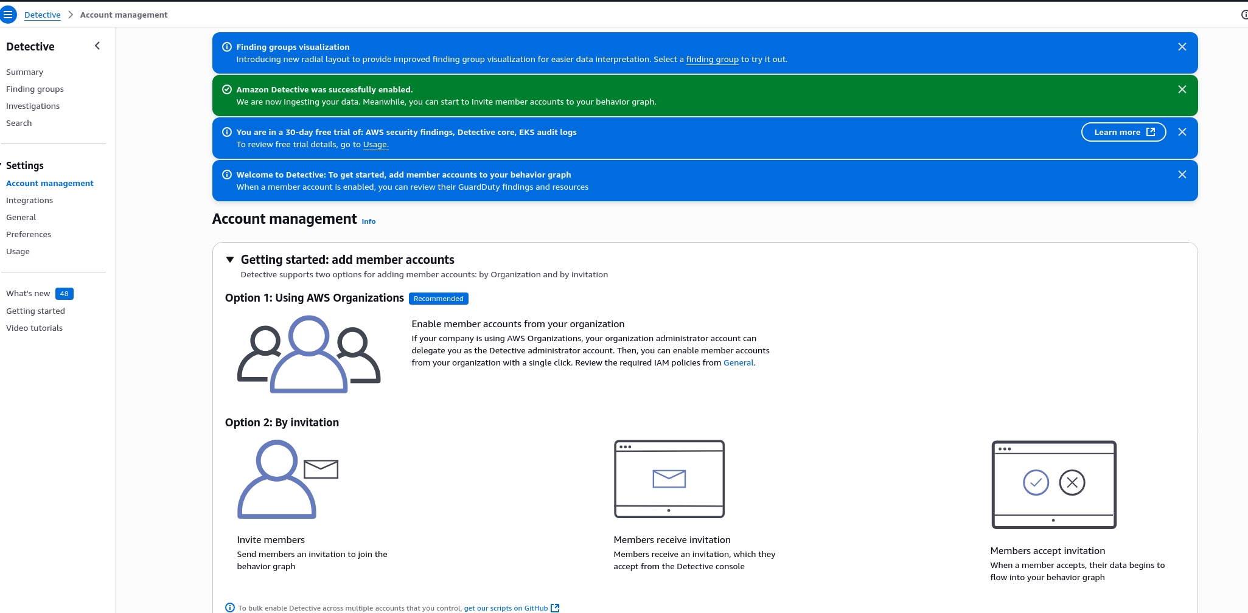The width and height of the screenshot is (1248, 613).
Task: Click the Detective sidebar title
Action: click(30, 47)
